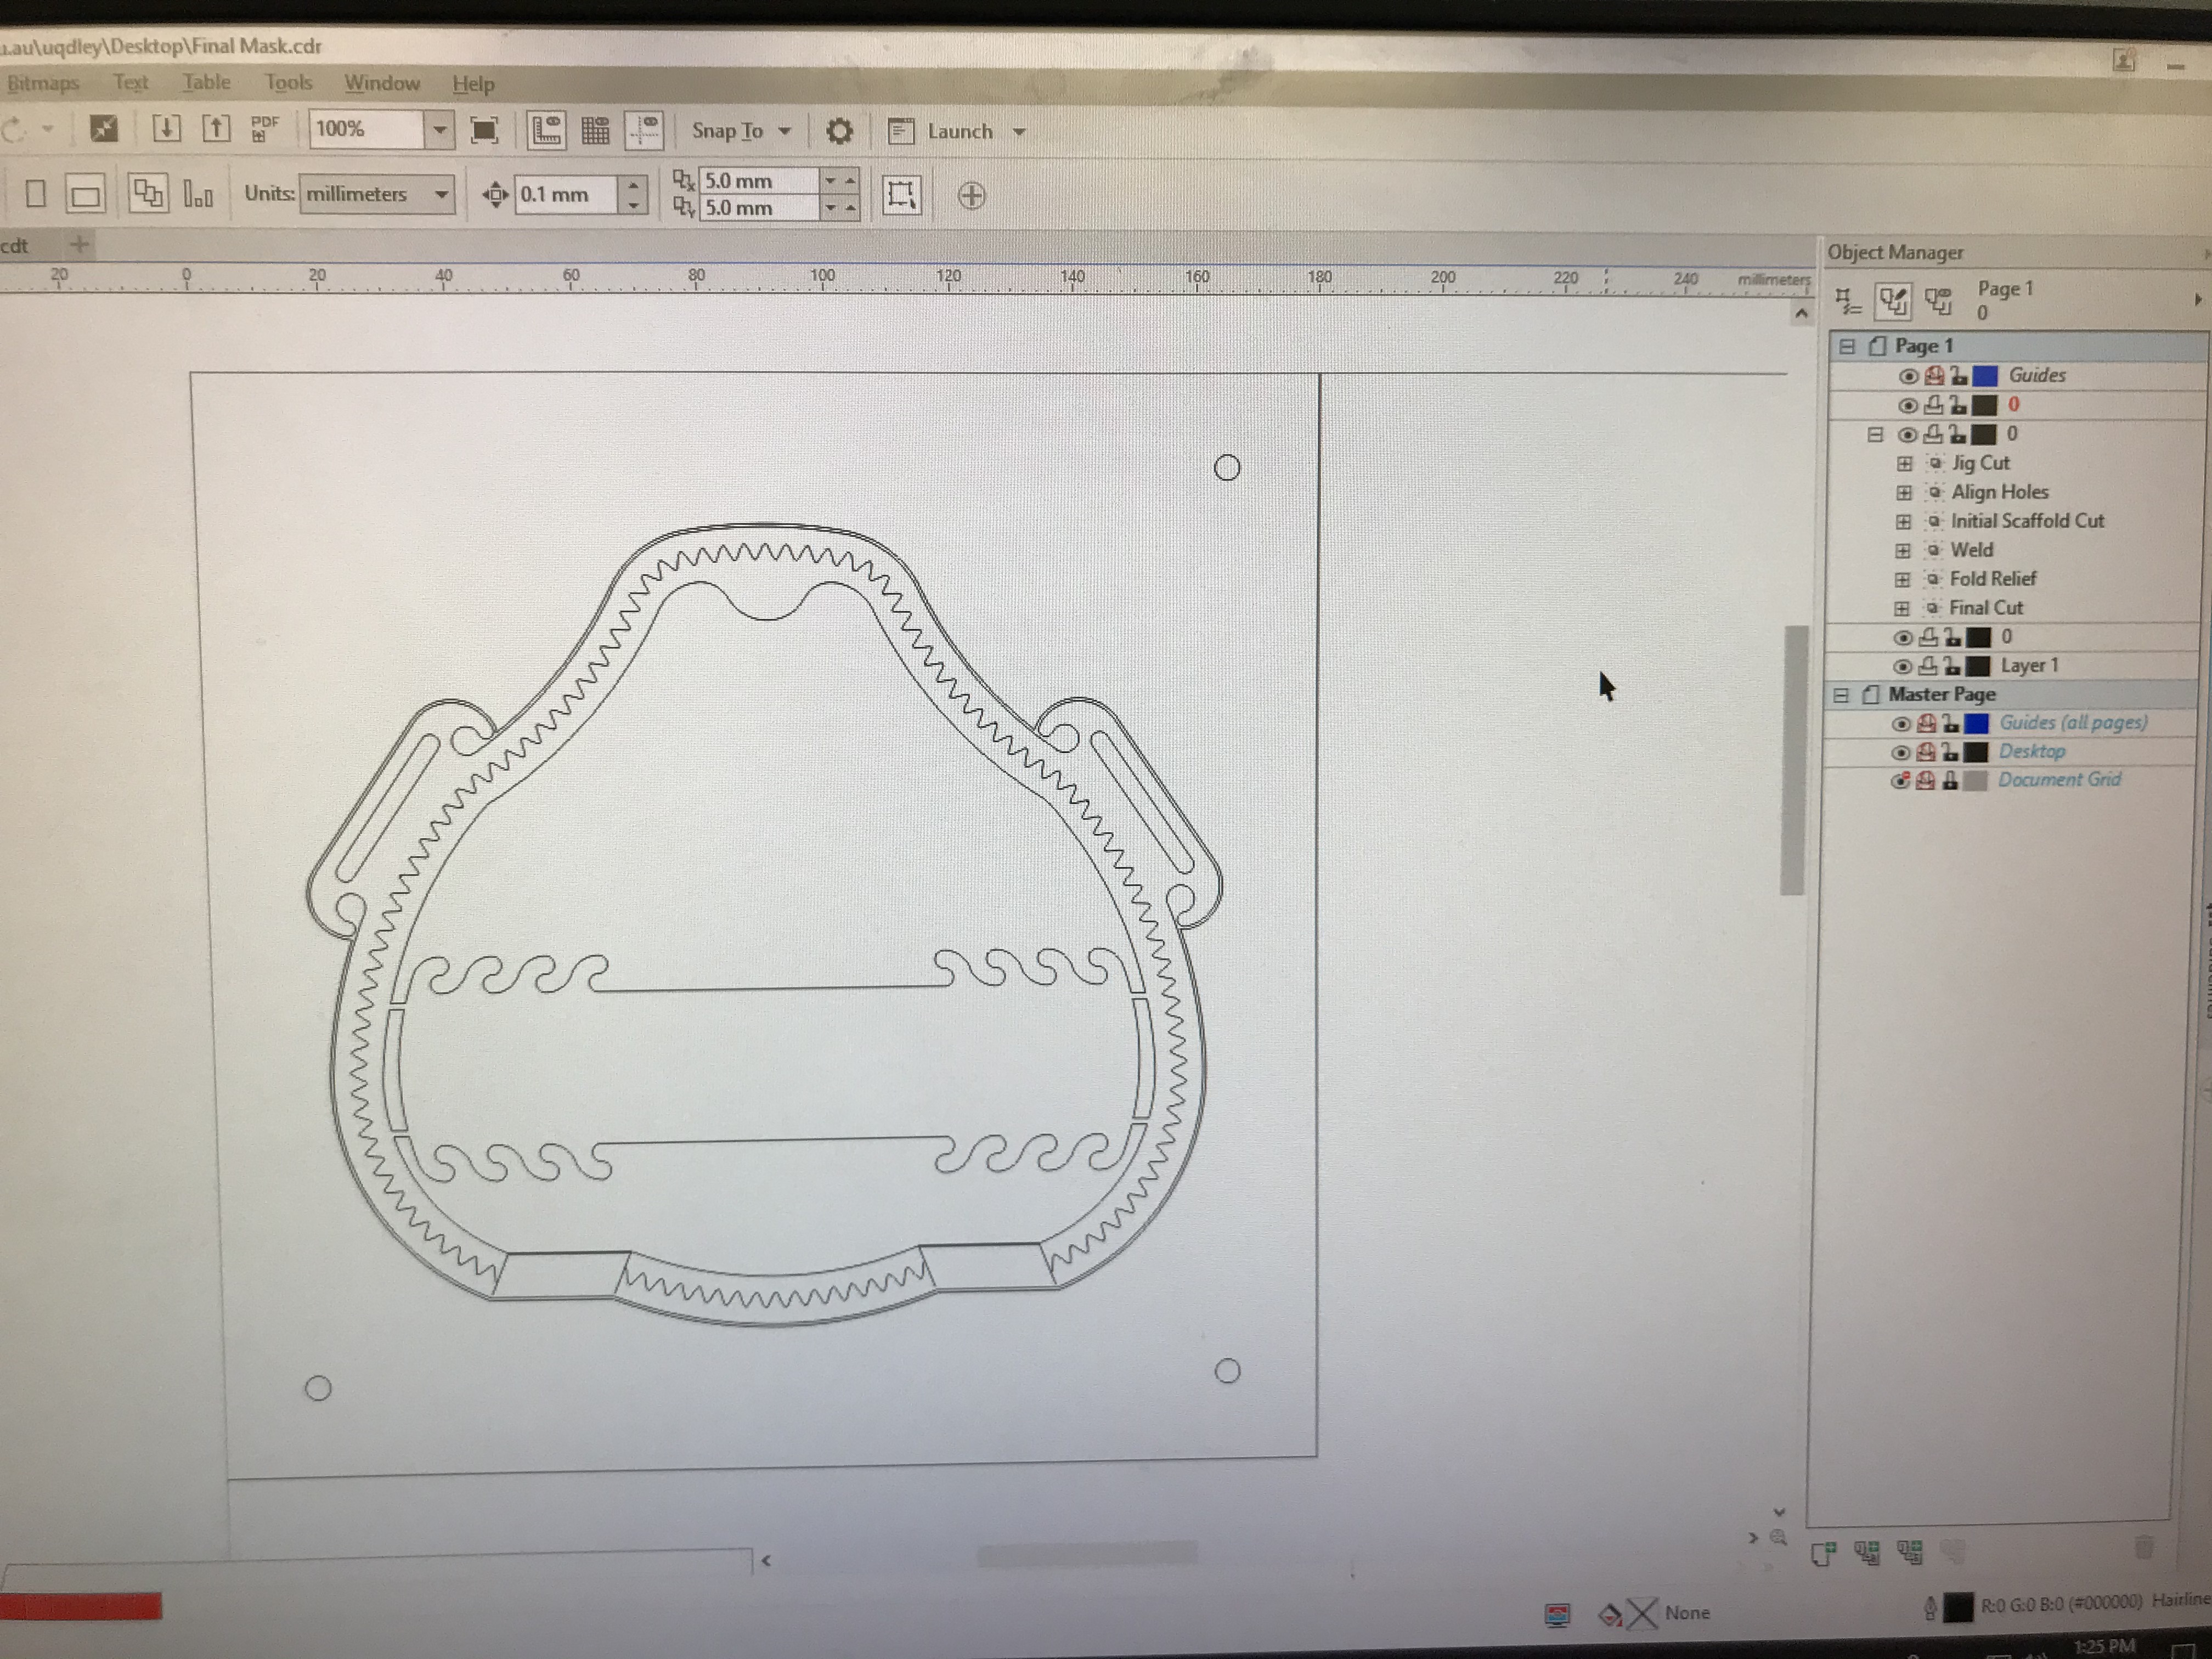The width and height of the screenshot is (2212, 1659).
Task: Expand the Jig Cut group
Action: coord(1904,464)
